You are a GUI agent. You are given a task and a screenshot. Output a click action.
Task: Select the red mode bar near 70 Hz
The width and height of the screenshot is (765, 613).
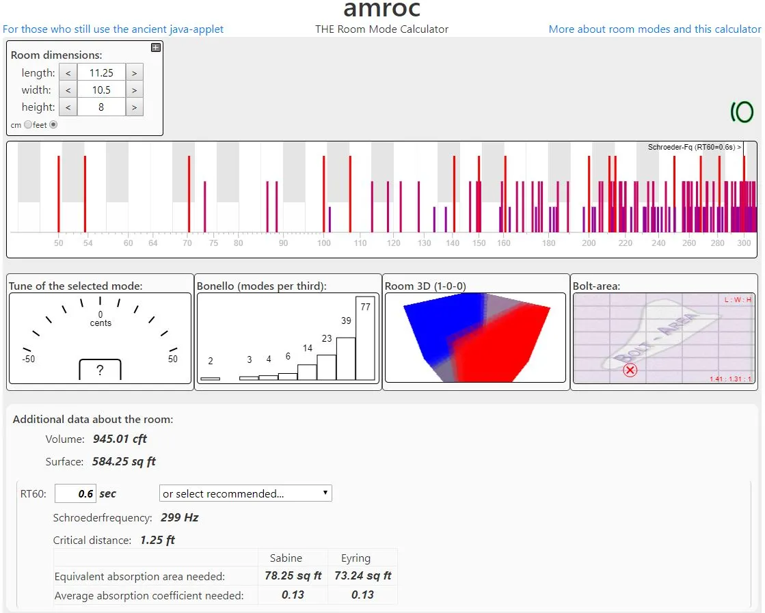coord(189,194)
